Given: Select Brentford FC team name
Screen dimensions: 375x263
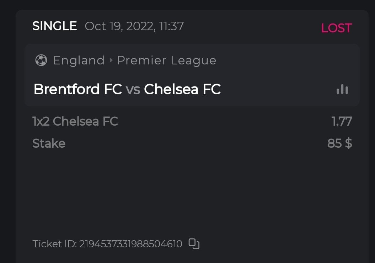Looking at the screenshot, I should [77, 89].
